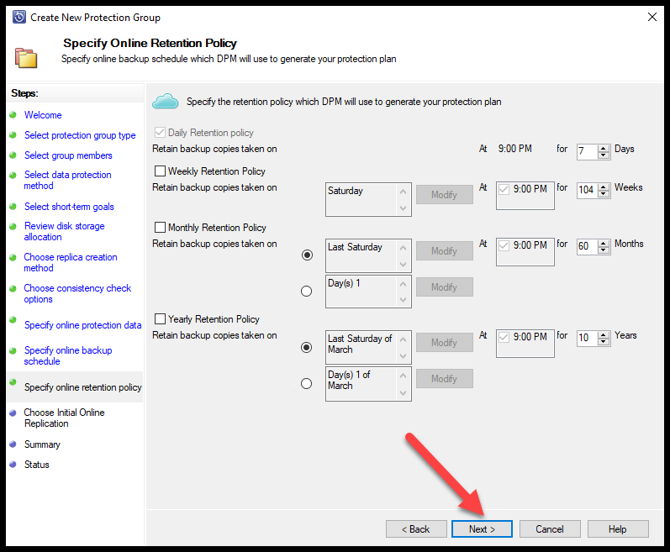The width and height of the screenshot is (670, 552).
Task: Select the monthly Day(s) 1 radio button
Action: coord(306,292)
